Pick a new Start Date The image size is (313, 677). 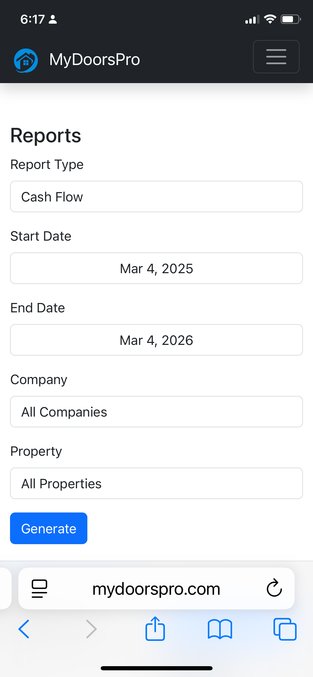tap(156, 268)
